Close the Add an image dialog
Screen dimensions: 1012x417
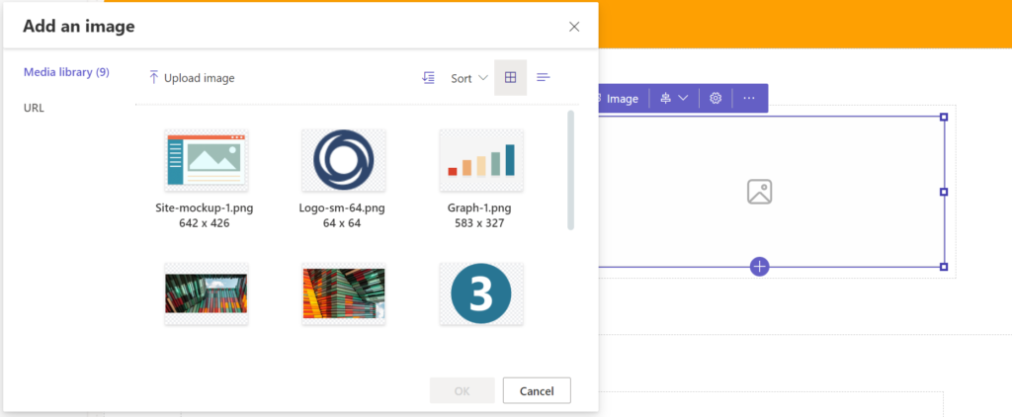point(574,27)
